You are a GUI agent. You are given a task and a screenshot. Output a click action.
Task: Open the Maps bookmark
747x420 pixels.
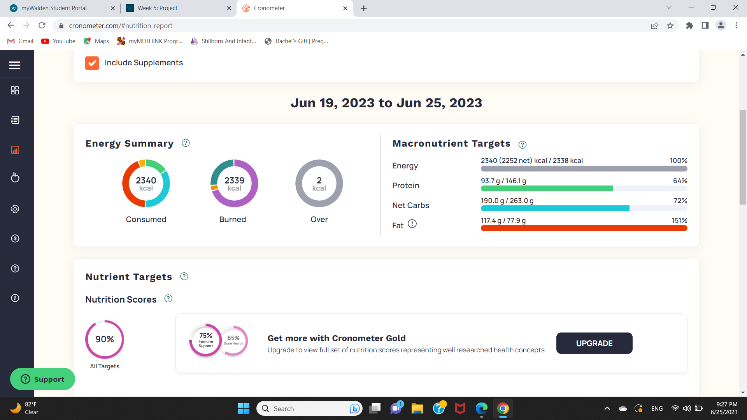[96, 41]
